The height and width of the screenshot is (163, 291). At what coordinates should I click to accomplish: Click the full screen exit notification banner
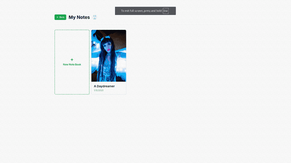pyautogui.click(x=145, y=11)
